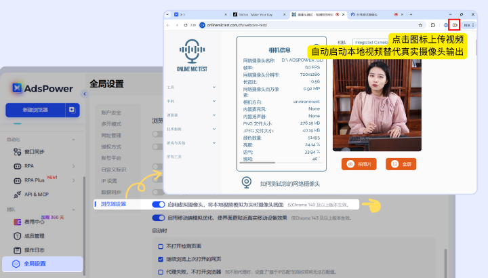
Task: Open the browser extensions puzzle icon
Action: pos(433,25)
